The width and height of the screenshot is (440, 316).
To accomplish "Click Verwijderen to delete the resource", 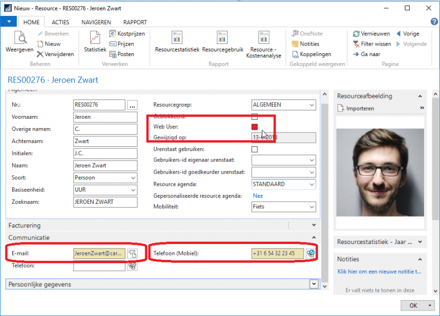I will click(56, 54).
